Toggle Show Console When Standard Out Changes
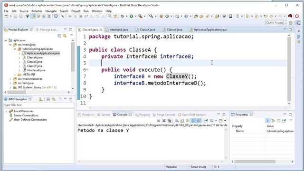The image size is (304, 171). tap(193, 121)
